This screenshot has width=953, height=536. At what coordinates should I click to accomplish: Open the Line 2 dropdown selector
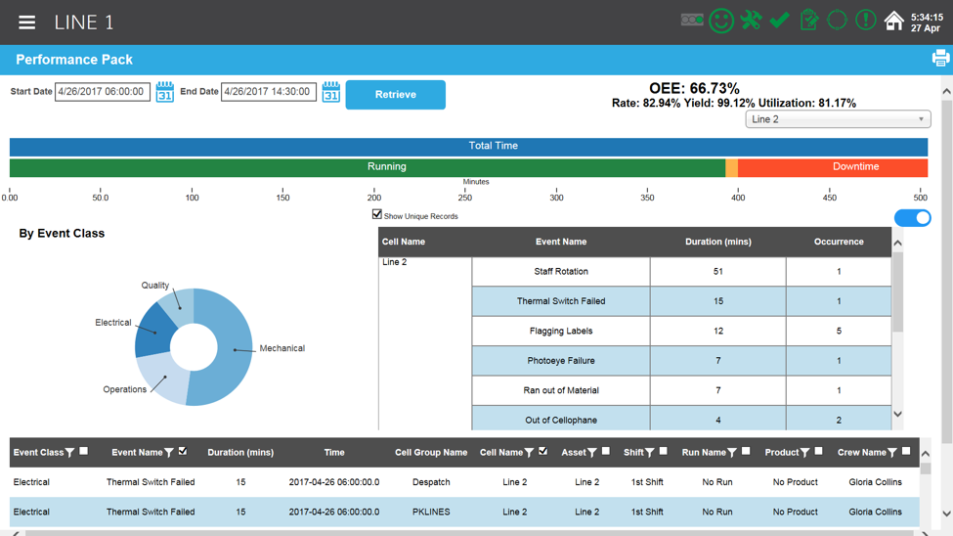[x=838, y=119]
